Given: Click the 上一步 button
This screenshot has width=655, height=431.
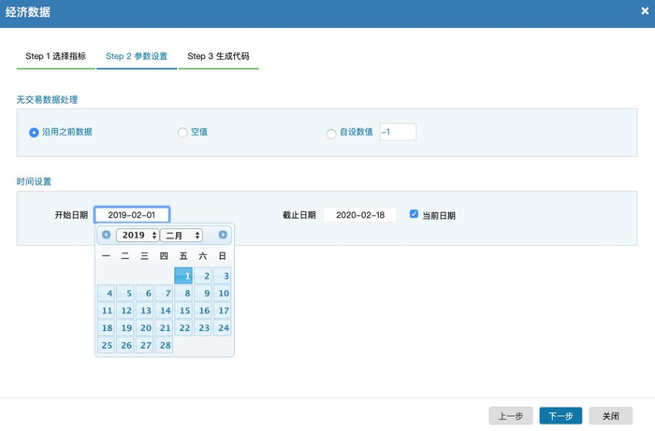Looking at the screenshot, I should [x=511, y=415].
